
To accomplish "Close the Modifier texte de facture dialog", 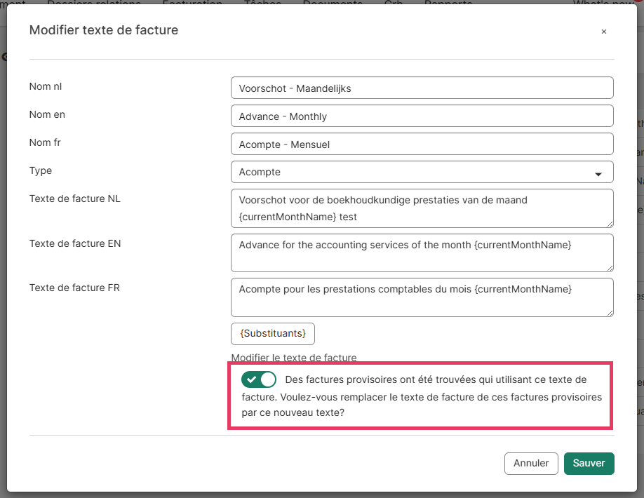I will point(603,32).
